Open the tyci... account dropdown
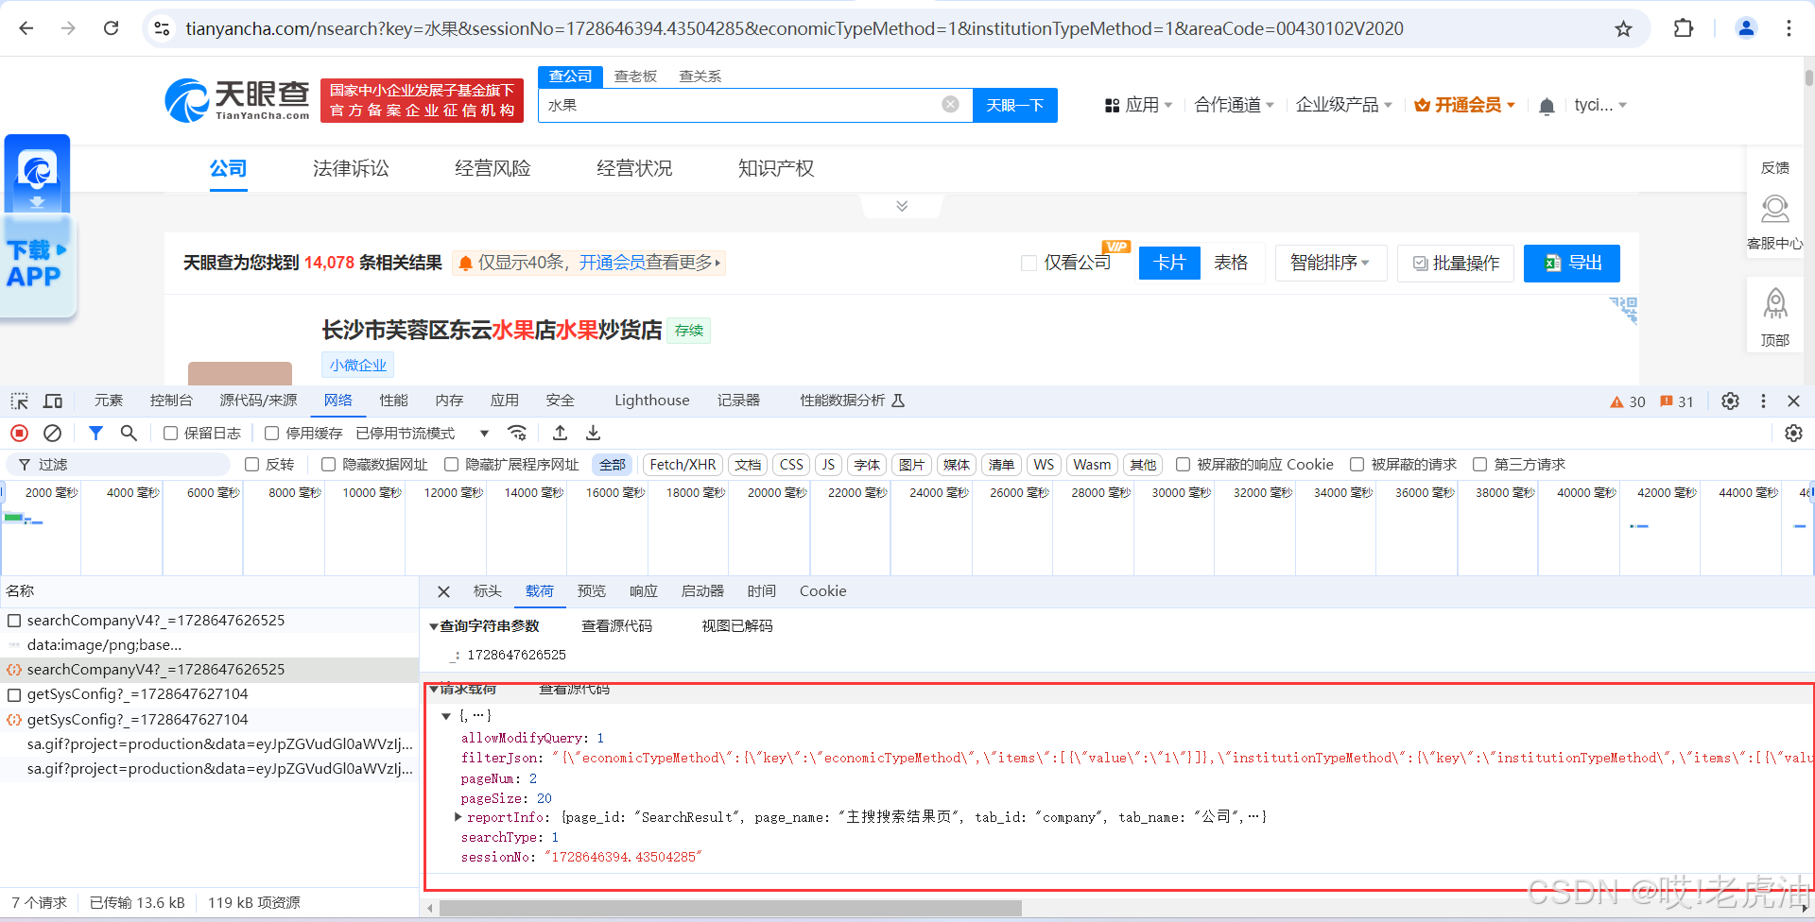Viewport: 1815px width, 922px height. point(1600,105)
